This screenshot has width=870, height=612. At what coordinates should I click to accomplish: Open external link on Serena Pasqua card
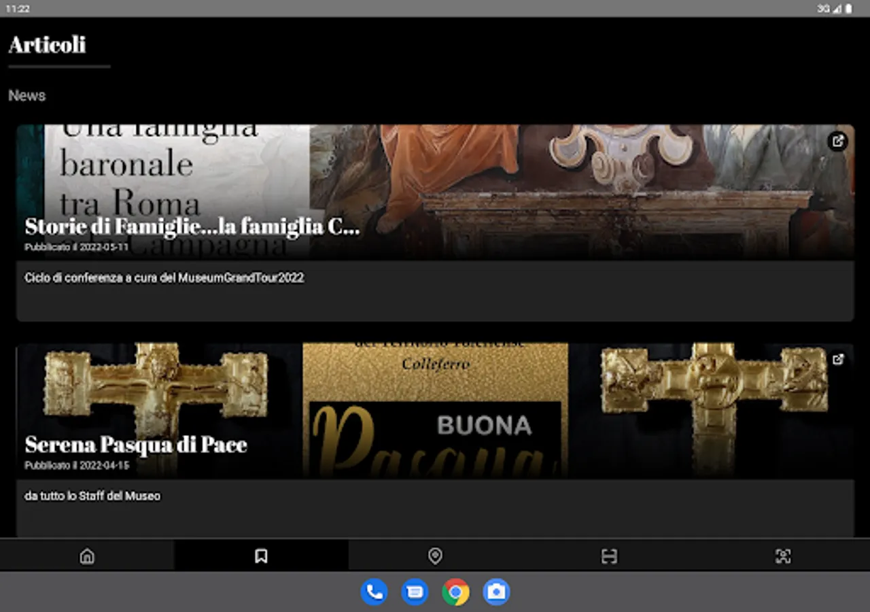pos(838,360)
